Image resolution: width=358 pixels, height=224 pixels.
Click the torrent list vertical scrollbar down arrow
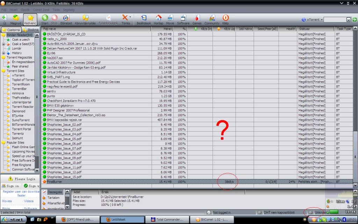tap(355, 185)
